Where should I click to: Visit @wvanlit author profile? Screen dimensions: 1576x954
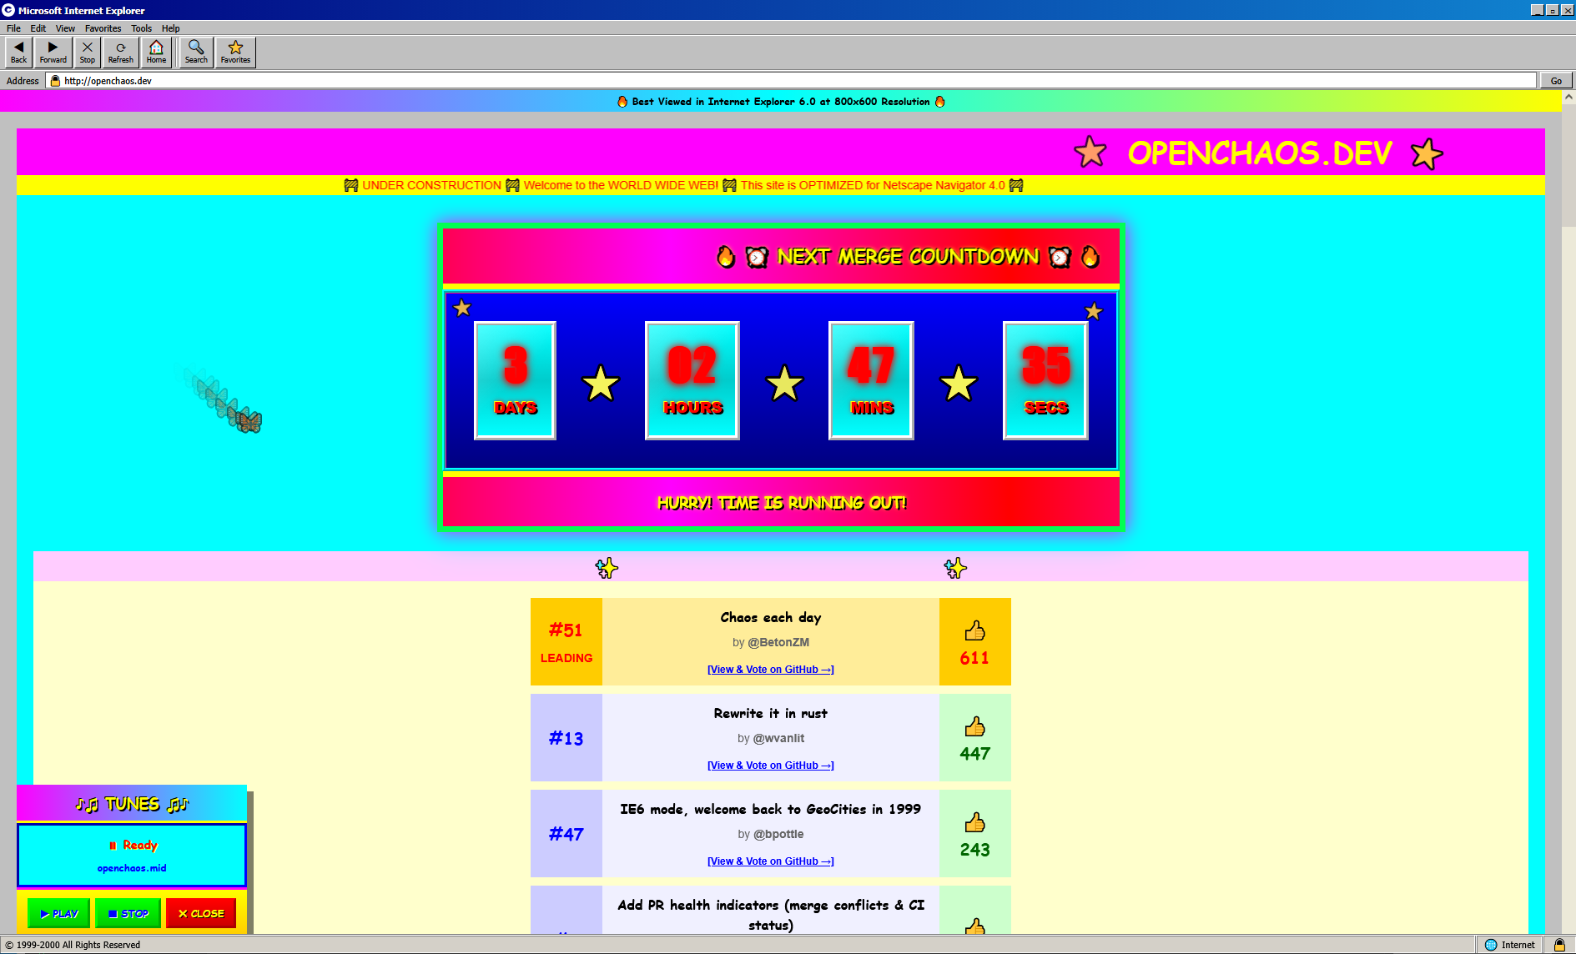tap(778, 738)
